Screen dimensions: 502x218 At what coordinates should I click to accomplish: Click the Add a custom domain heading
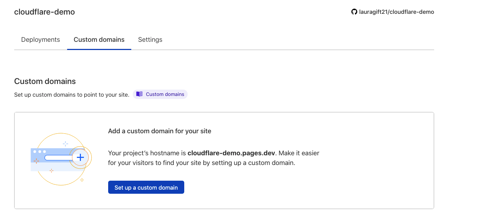[159, 131]
